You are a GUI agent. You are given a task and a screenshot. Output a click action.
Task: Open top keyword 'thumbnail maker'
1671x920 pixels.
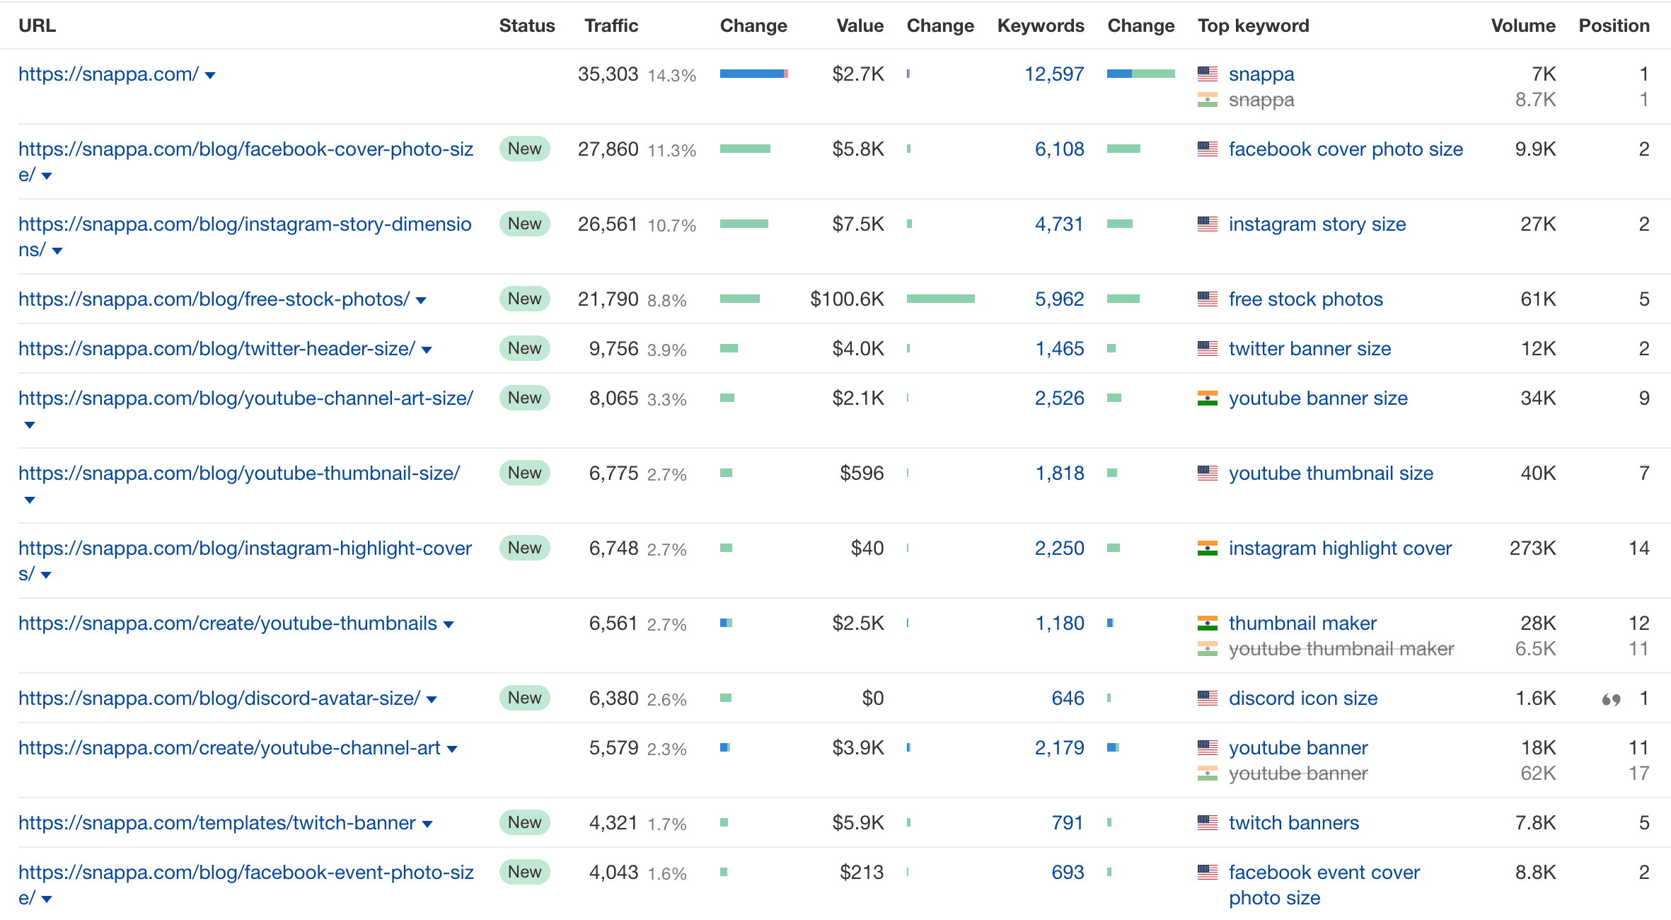pos(1302,623)
